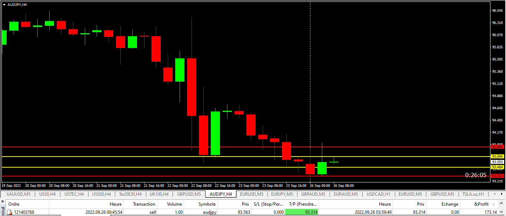Click the Transaction column header
This screenshot has width=506, height=216.
coord(140,204)
